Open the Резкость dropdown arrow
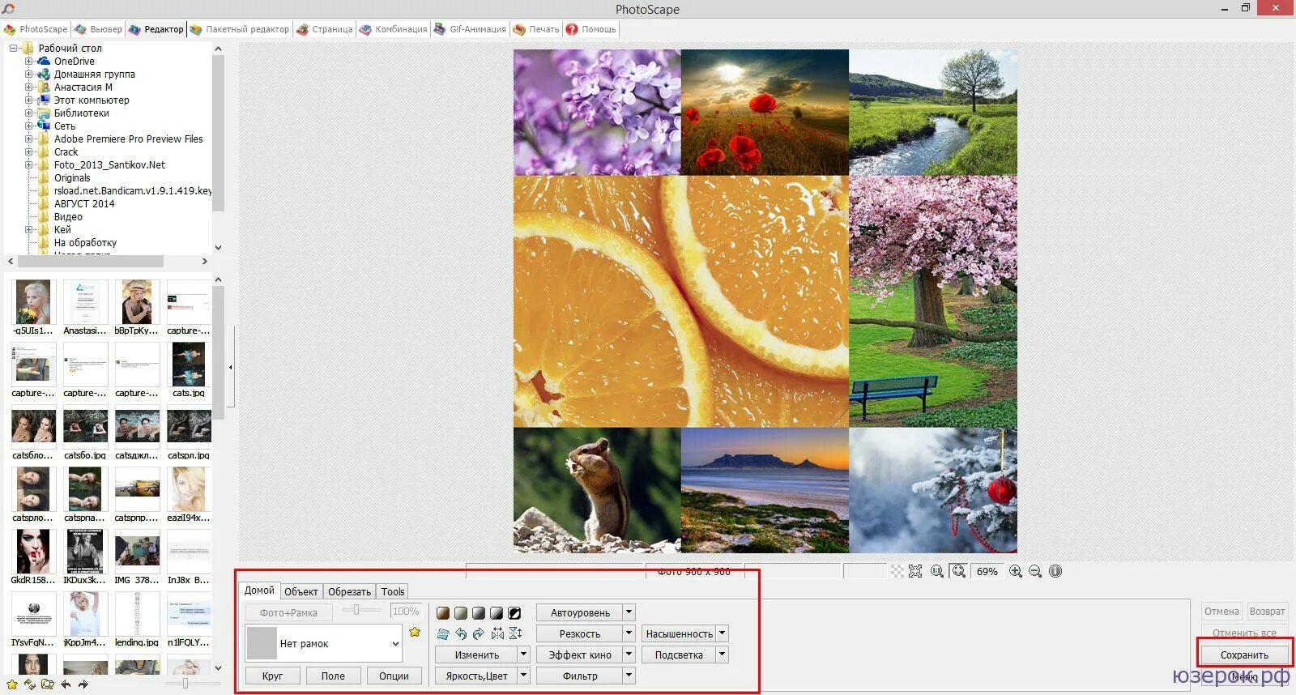Viewport: 1296px width, 695px height. click(629, 633)
